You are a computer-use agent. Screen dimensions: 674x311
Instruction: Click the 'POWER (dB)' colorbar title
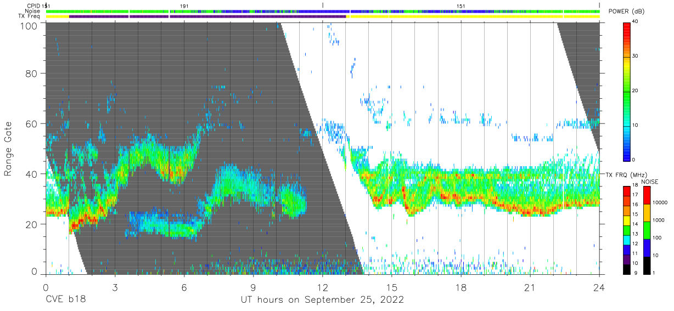pyautogui.click(x=627, y=12)
